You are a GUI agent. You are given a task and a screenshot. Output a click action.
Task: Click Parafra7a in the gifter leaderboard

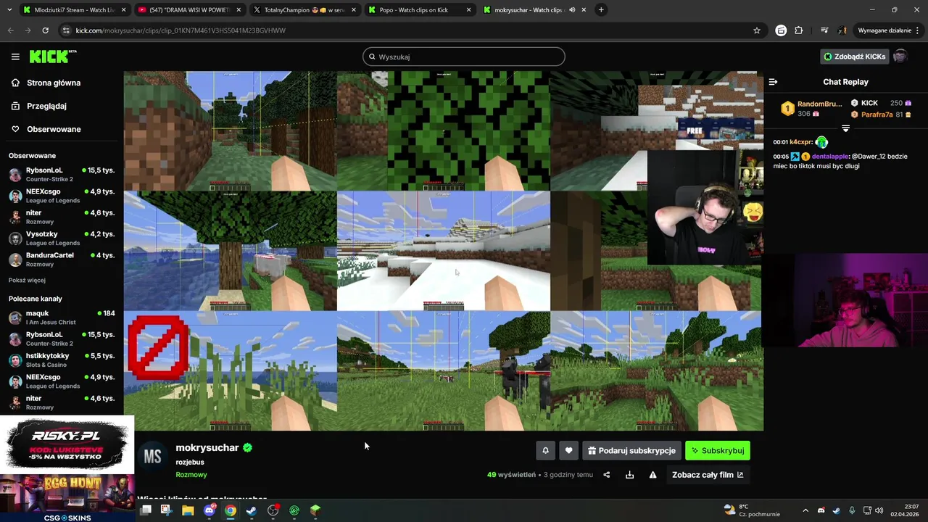point(882,115)
